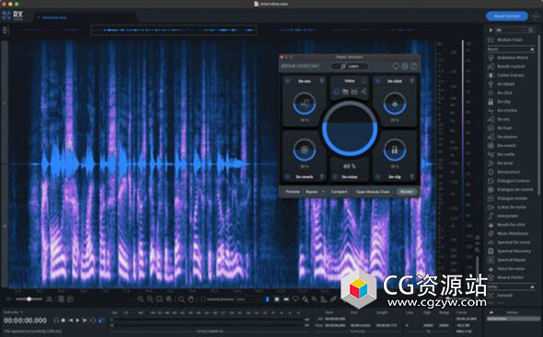Viewport: 543px width, 337px height.
Task: Toggle De-ess power in Repair Assistant
Action: pyautogui.click(x=287, y=81)
